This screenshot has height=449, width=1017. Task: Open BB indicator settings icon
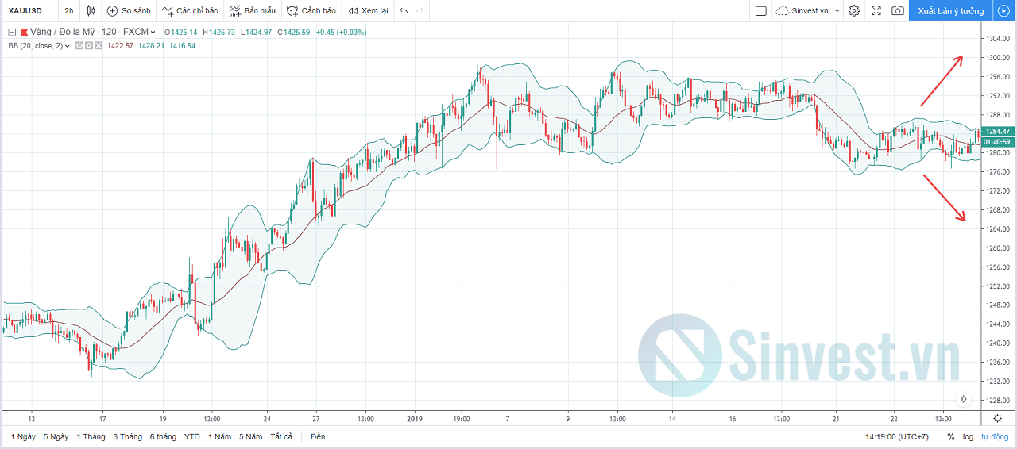(88, 46)
